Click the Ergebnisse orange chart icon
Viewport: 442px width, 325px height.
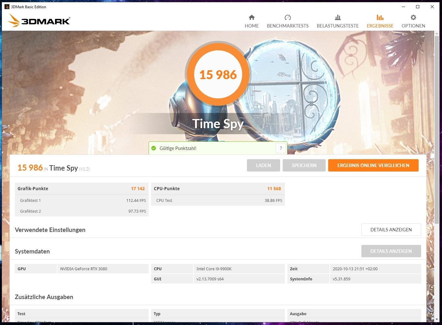point(380,17)
